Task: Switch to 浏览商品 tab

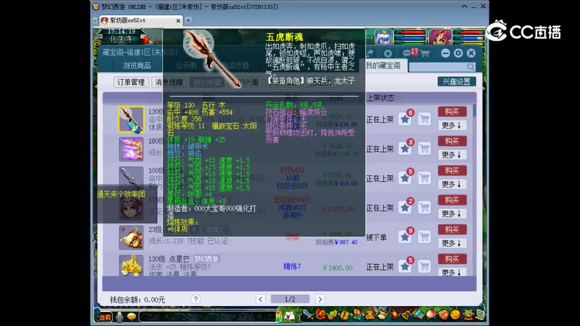Action: [137, 66]
